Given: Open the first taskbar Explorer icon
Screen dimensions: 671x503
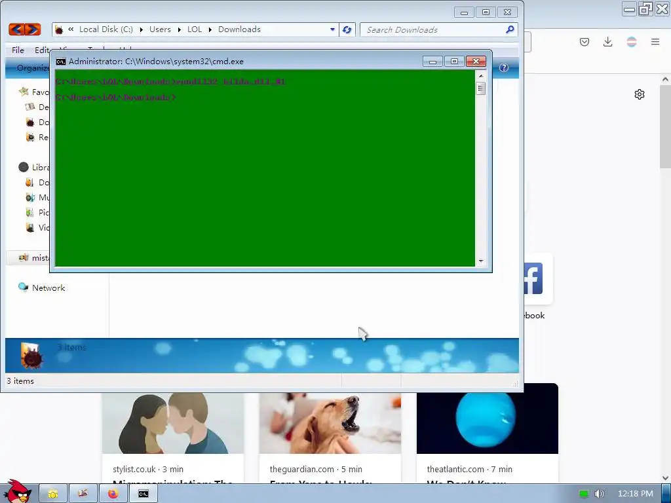Looking at the screenshot, I should point(53,494).
